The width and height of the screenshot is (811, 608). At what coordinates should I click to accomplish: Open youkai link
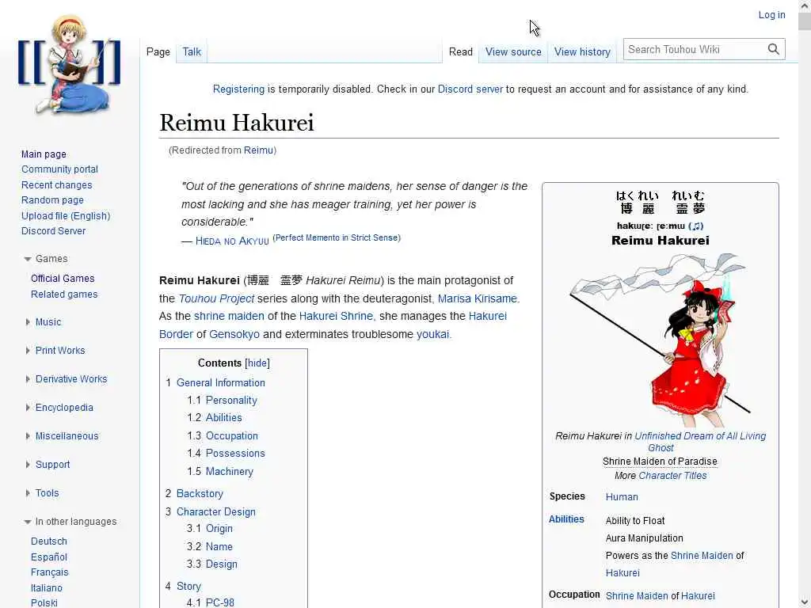pyautogui.click(x=432, y=334)
